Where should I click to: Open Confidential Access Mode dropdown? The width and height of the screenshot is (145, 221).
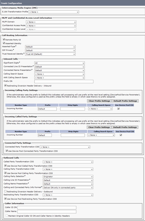coord(51,26)
